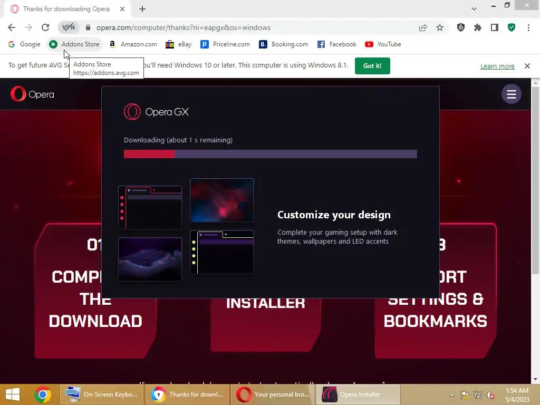Click the Opera GX installer logo
Screen dimensions: 540x405
click(x=156, y=112)
